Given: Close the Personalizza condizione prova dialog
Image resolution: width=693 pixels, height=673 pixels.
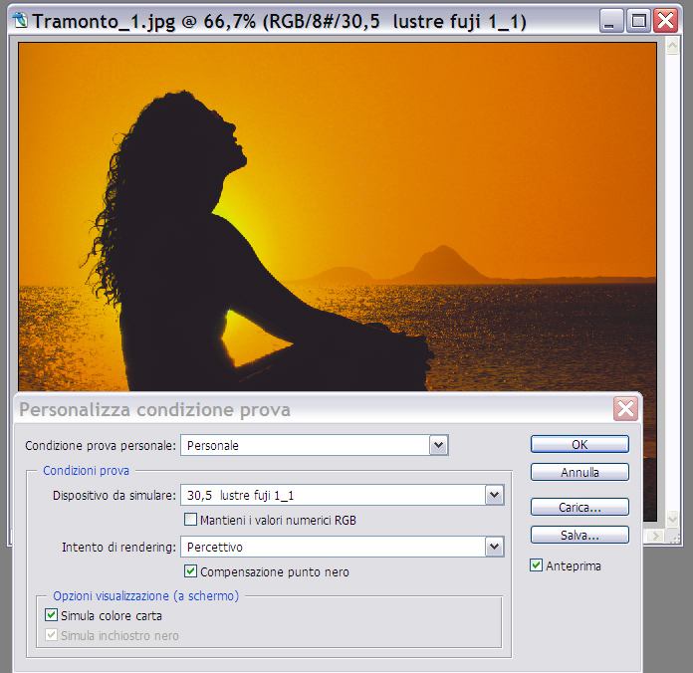Looking at the screenshot, I should pyautogui.click(x=625, y=409).
